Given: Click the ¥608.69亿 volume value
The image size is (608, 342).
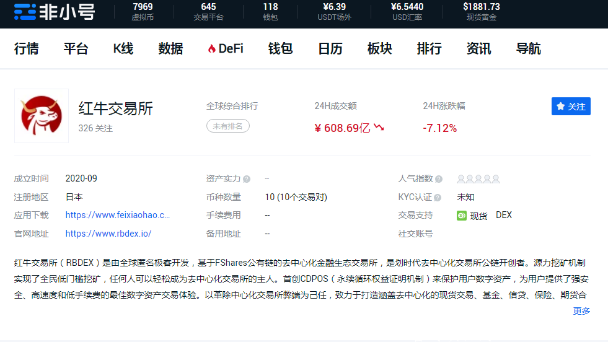Looking at the screenshot, I should 342,128.
